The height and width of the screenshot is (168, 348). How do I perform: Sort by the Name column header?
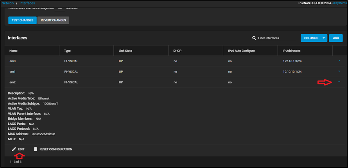(14, 51)
